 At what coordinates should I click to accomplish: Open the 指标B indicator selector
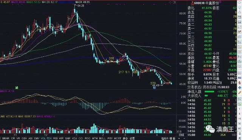(x=165, y=138)
